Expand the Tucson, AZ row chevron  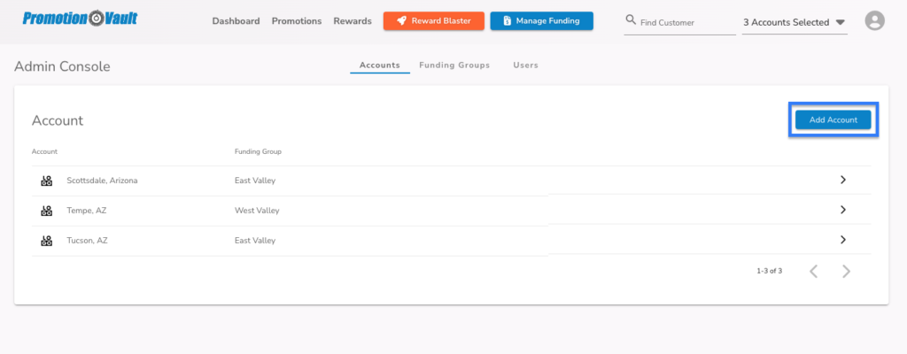click(843, 240)
